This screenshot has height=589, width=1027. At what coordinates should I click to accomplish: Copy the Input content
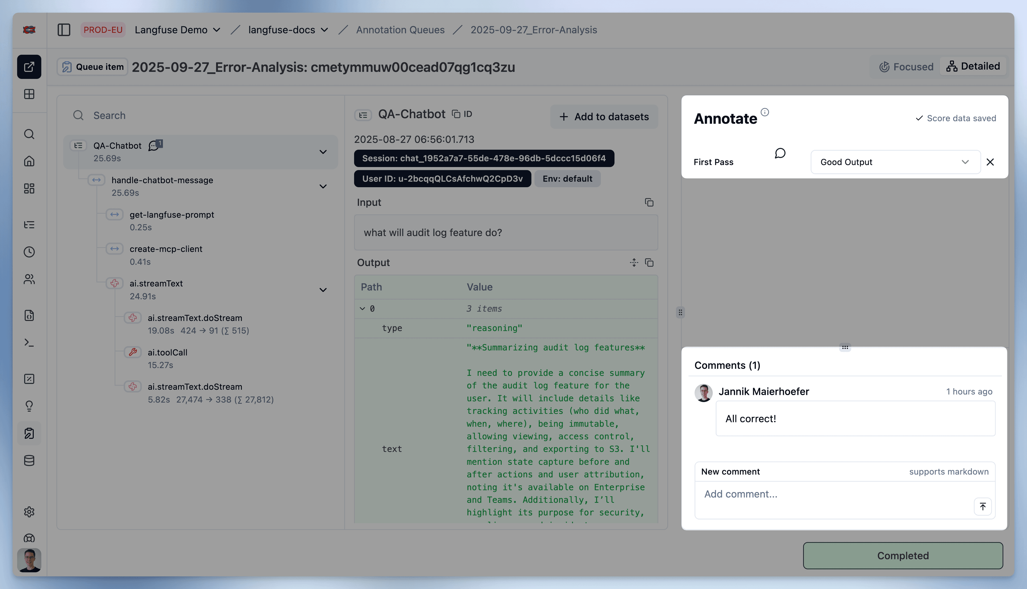tap(649, 202)
